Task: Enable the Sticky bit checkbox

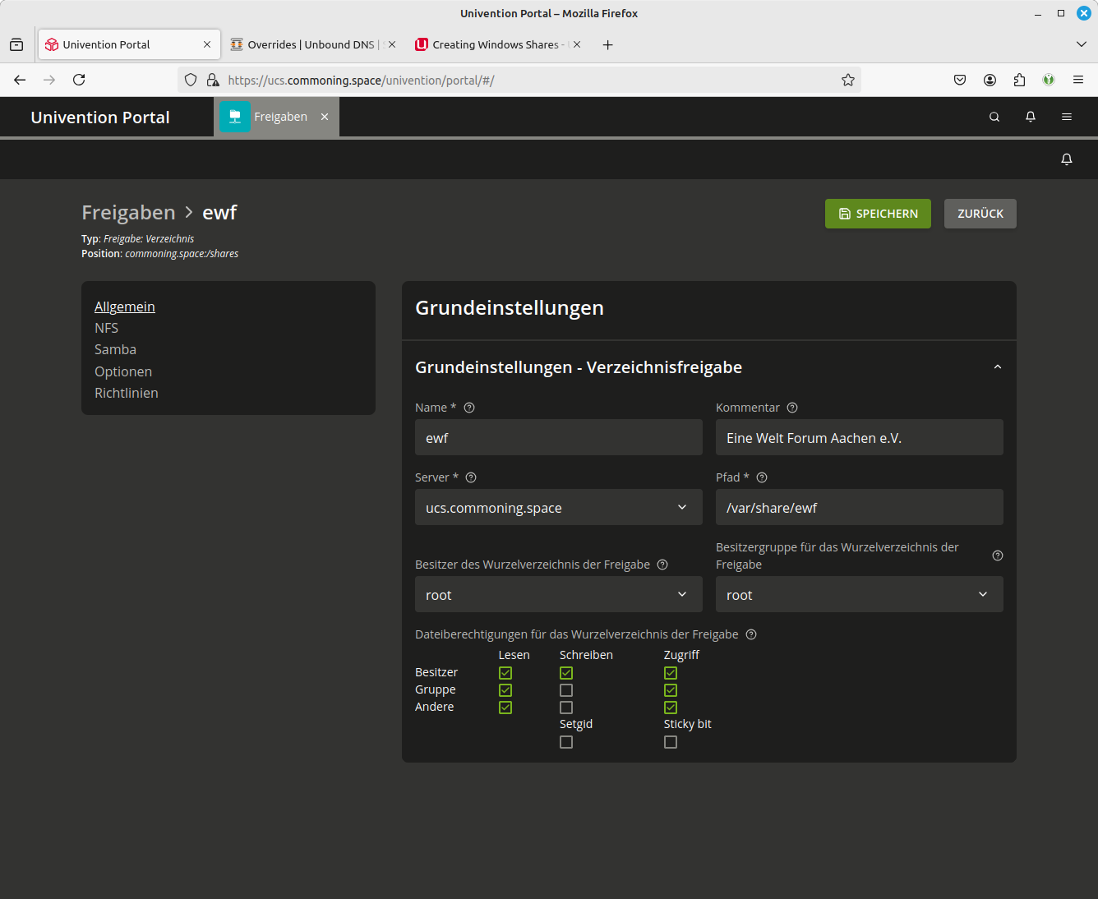Action: [x=671, y=742]
